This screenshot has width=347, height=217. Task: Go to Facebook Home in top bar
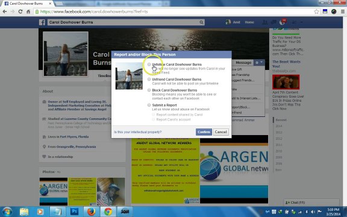coord(249,22)
